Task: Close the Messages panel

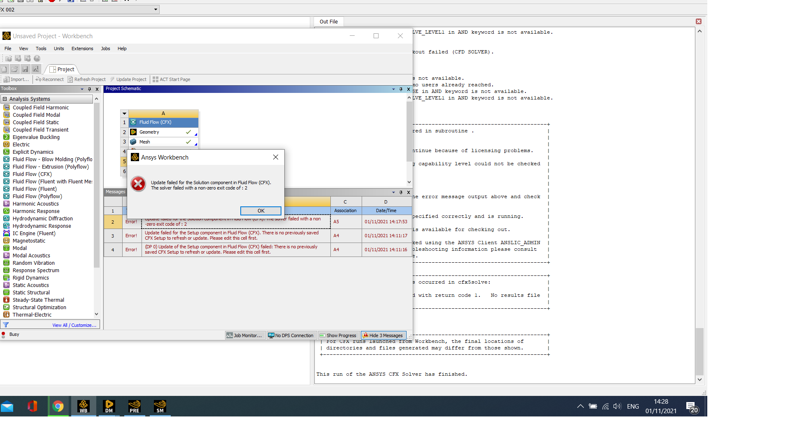Action: [x=409, y=192]
